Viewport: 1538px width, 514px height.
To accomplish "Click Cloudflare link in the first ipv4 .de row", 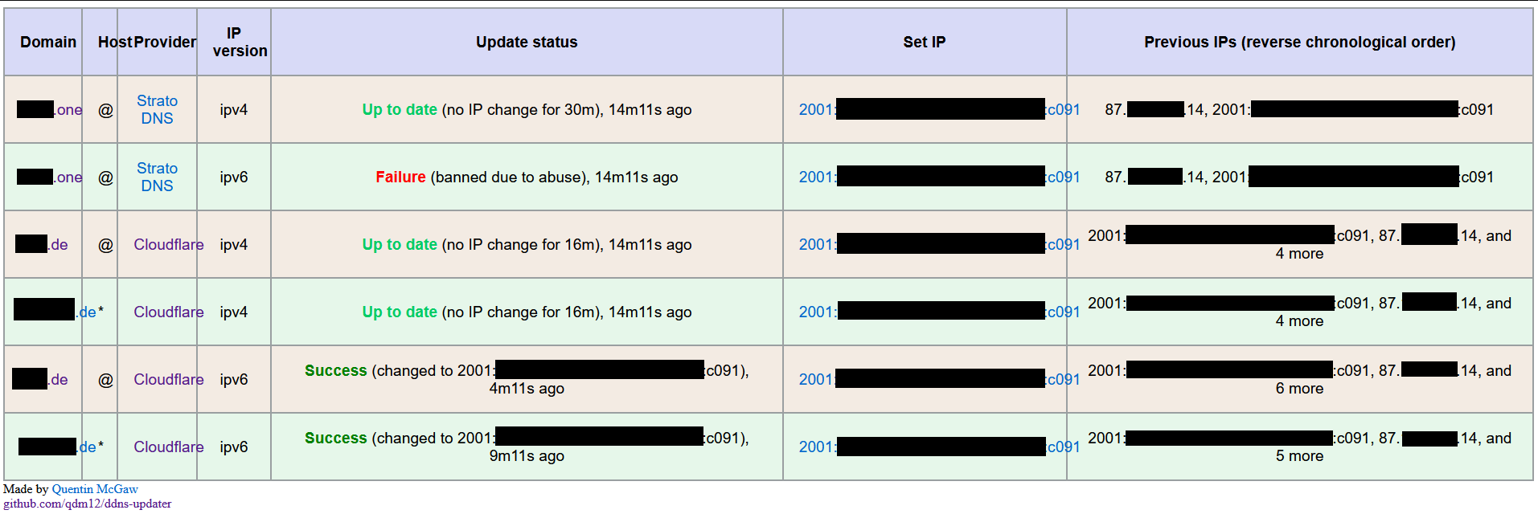I will [167, 244].
